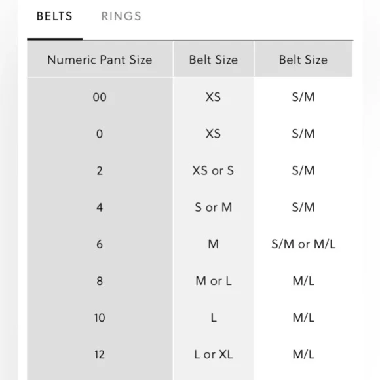Viewport: 380px width, 380px height.
Task: Click the second Belt Size column header
Action: [x=303, y=60]
